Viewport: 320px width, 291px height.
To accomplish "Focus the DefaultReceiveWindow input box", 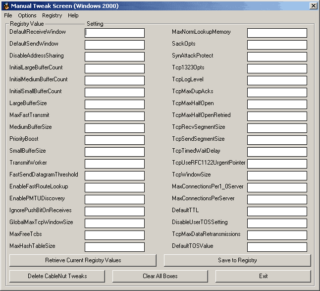I will [x=114, y=33].
